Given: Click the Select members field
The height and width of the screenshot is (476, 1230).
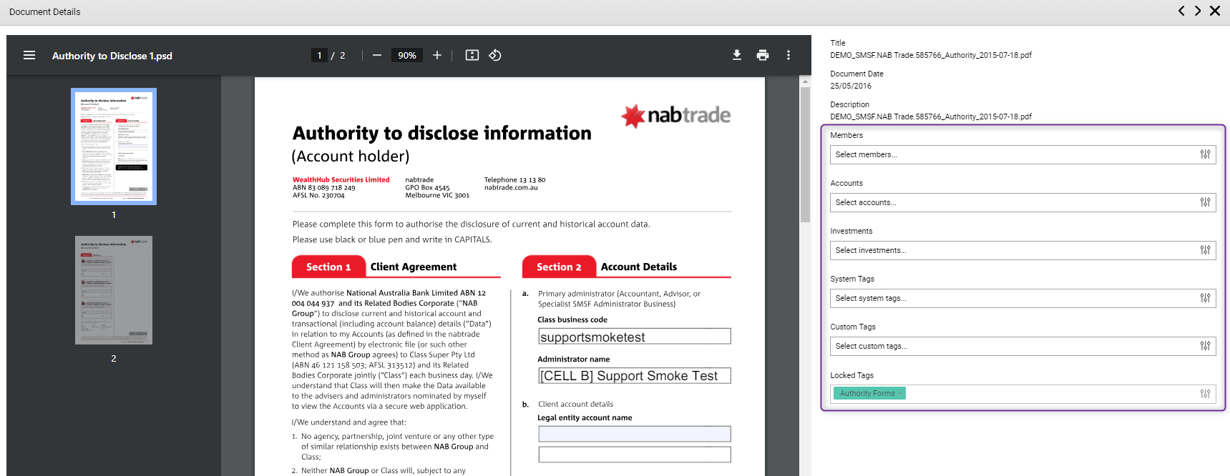Looking at the screenshot, I should [x=1022, y=154].
